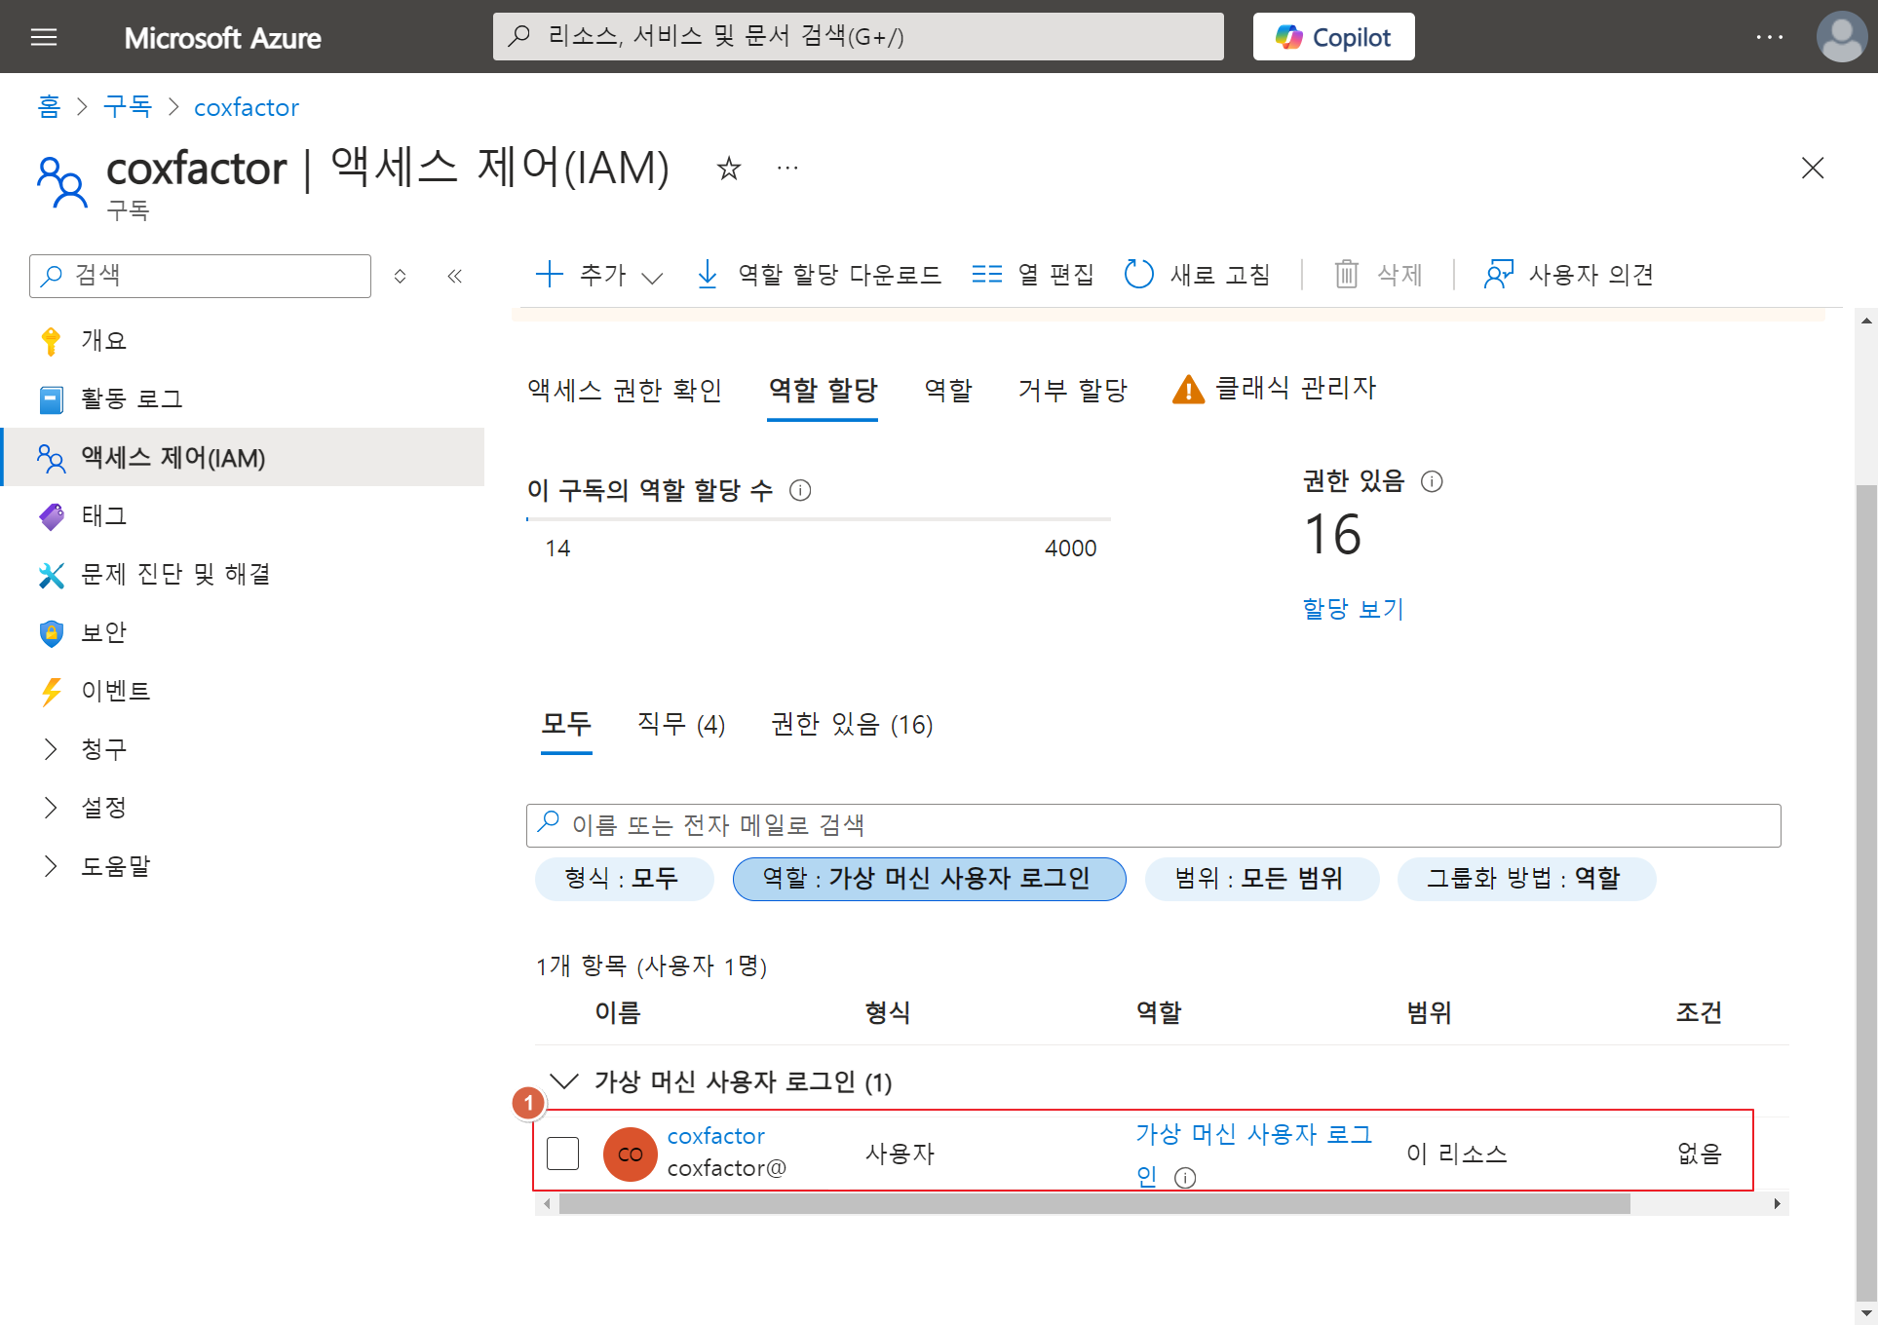The width and height of the screenshot is (1878, 1325).
Task: Click the 역할 할당 다운로드 download icon
Action: coord(708,275)
